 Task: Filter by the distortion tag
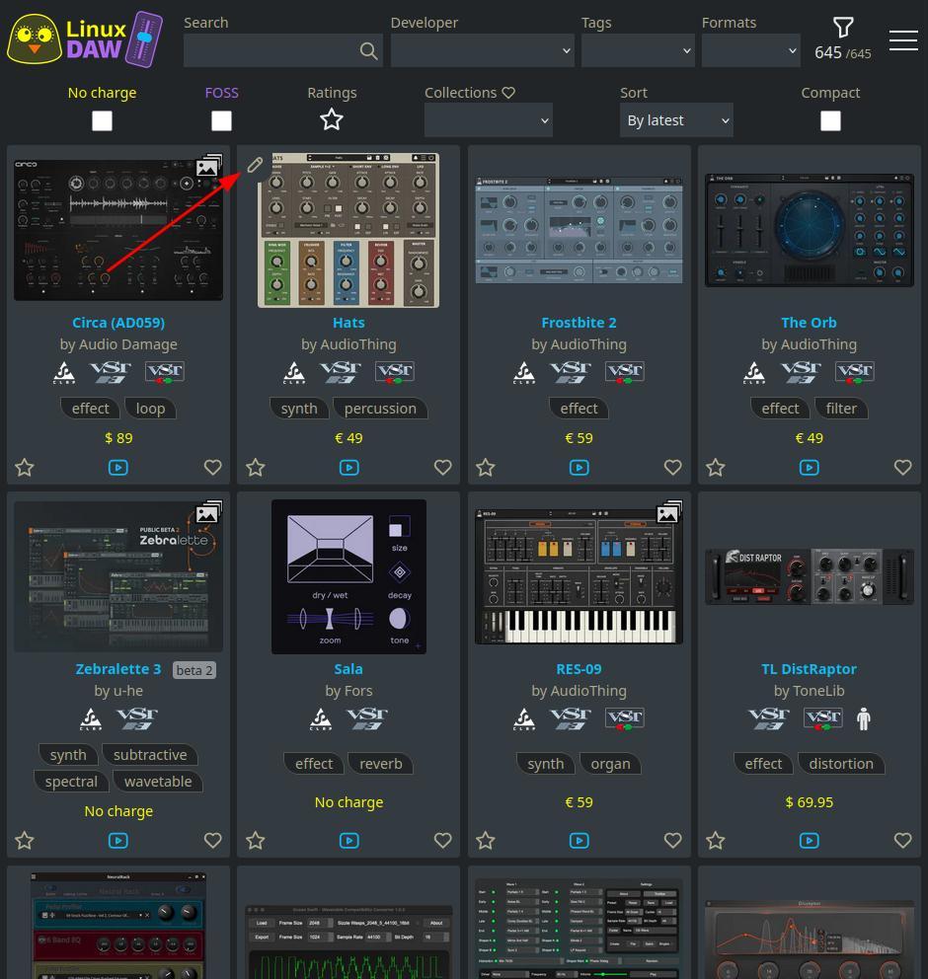click(x=841, y=764)
